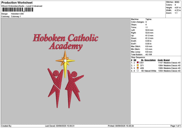Click thread code '1147'
This screenshot has width=182, height=128.
coord(160,63)
